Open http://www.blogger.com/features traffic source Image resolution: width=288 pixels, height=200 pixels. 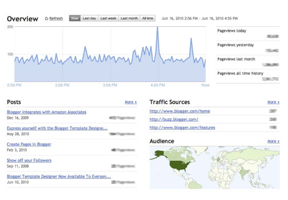point(182,127)
